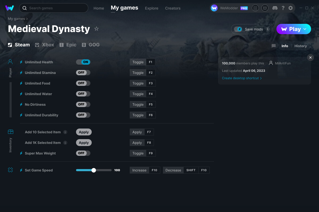Open the Explore tab
This screenshot has height=212, width=319.
152,8
